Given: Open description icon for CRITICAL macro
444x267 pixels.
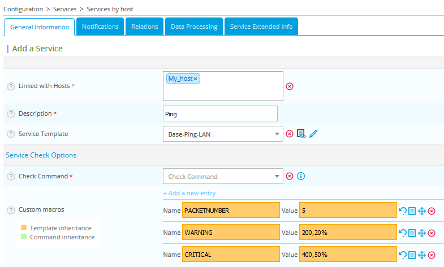Looking at the screenshot, I should (x=412, y=255).
